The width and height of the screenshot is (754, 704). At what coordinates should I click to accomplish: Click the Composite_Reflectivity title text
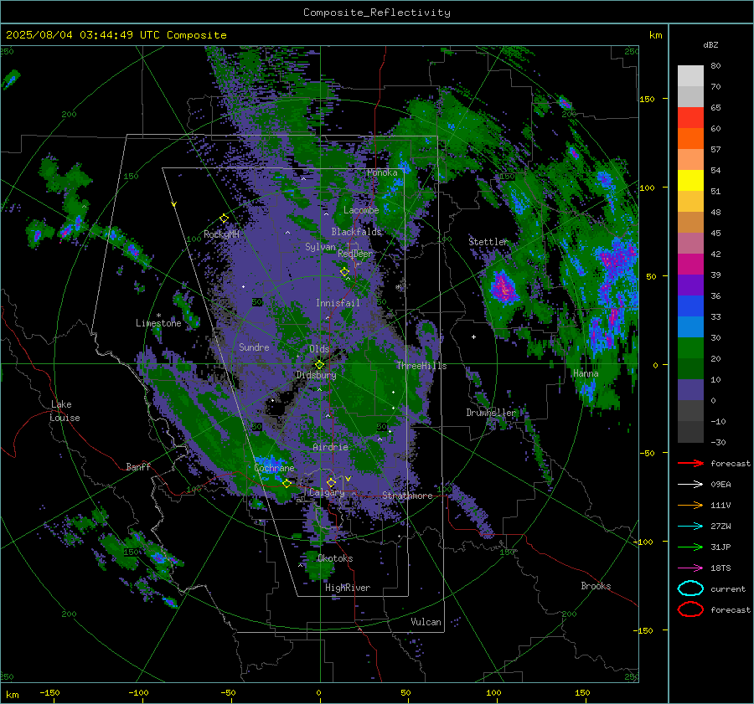377,13
